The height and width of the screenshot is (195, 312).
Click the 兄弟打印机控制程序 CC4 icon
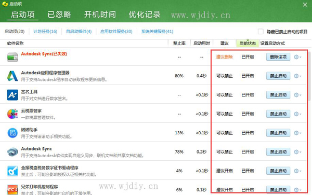click(x=12, y=190)
